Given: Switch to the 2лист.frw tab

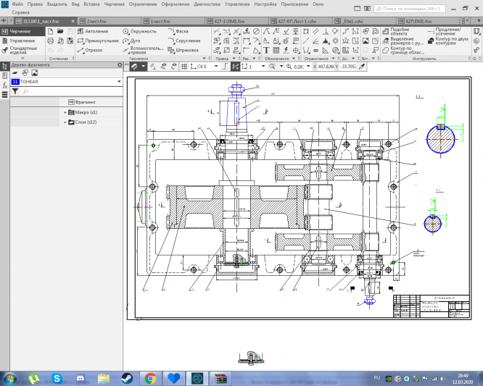Looking at the screenshot, I should pos(96,22).
